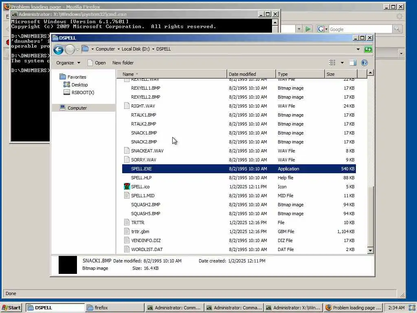Select the SPELL1.MID file icon
This screenshot has width=417, height=313.
point(127,196)
